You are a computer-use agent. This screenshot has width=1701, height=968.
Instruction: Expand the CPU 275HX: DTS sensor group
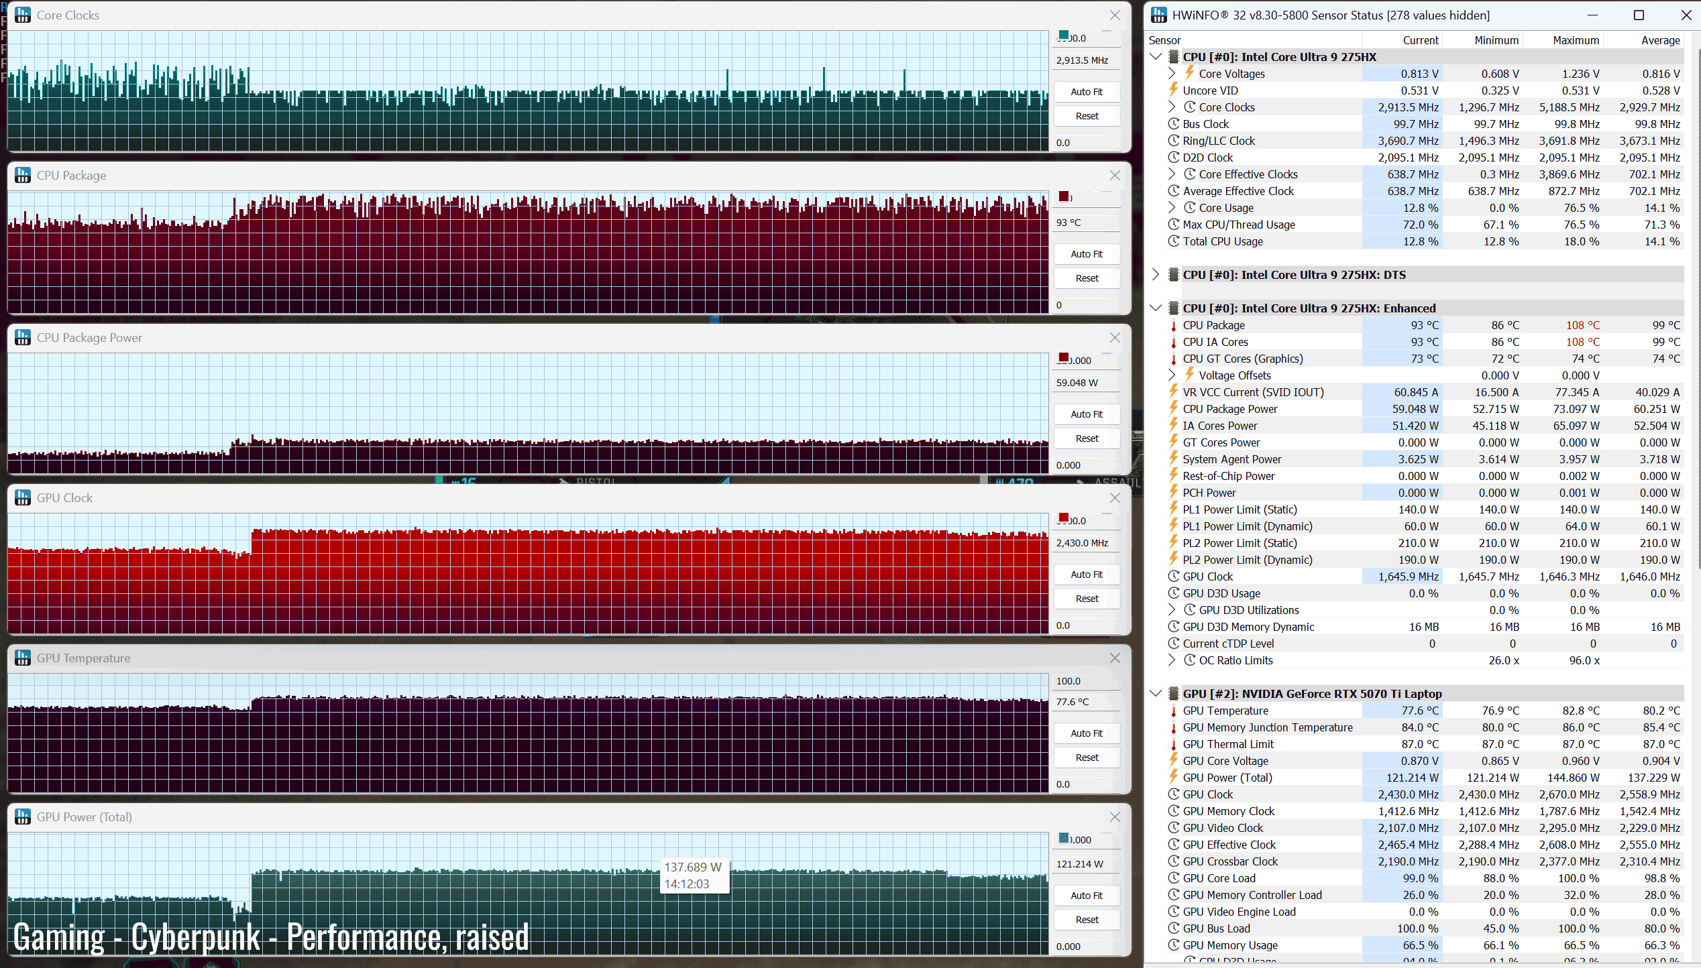[x=1155, y=275]
